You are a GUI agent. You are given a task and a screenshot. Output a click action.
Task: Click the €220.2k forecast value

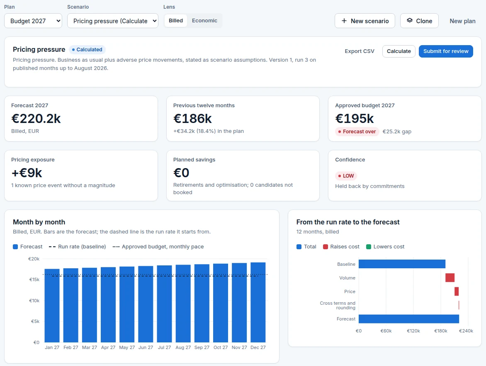pos(36,118)
